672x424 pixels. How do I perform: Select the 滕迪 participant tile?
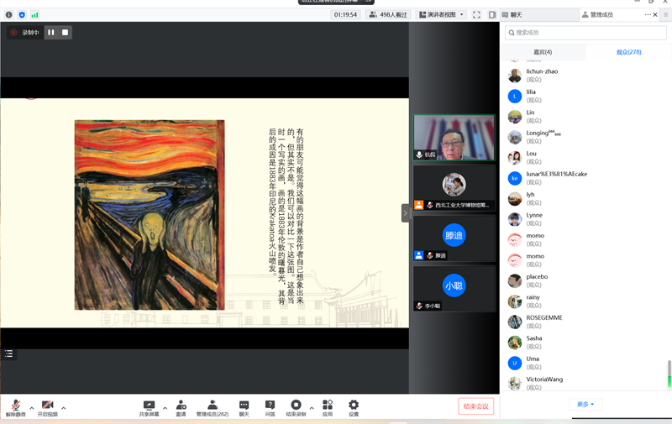[454, 238]
